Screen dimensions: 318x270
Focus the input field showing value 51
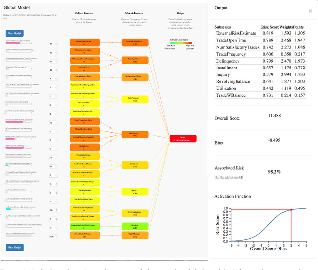51,44
